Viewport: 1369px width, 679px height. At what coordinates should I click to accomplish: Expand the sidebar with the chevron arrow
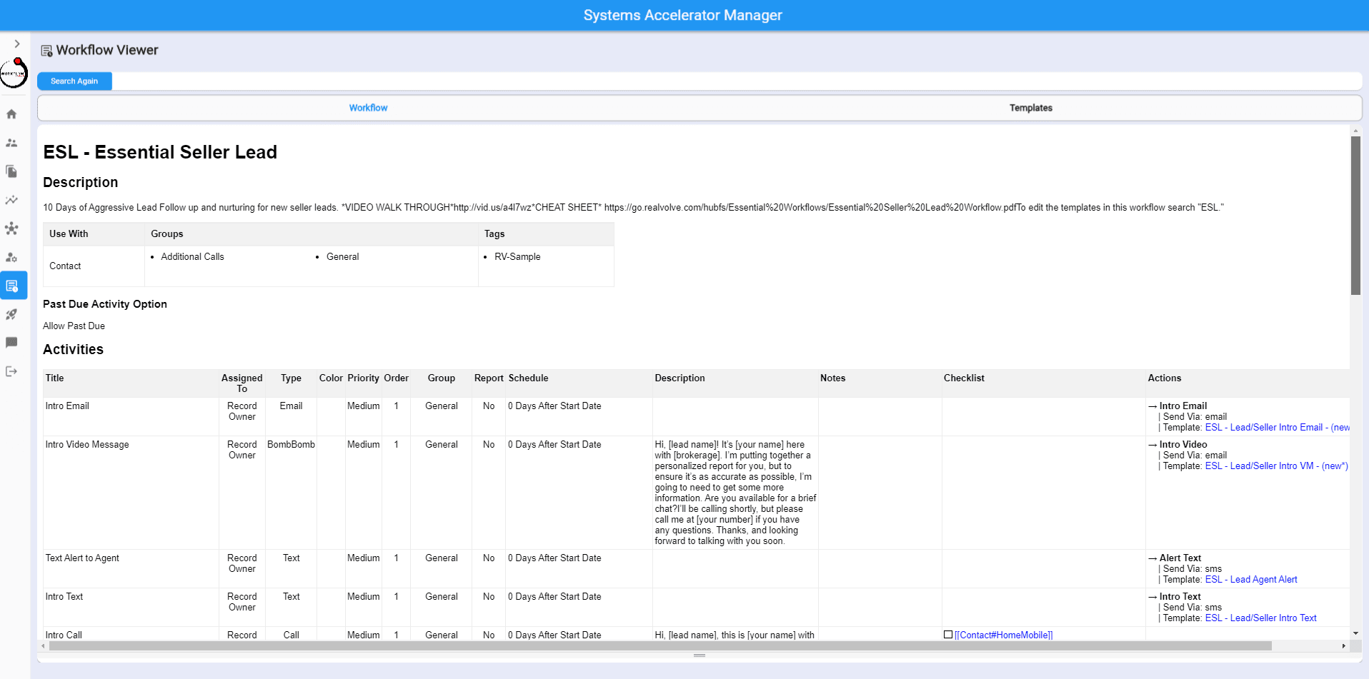(x=17, y=44)
